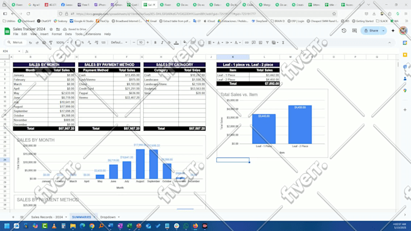Insert a comment from toolbar
Viewport: 411px width, 231px height.
point(253,42)
